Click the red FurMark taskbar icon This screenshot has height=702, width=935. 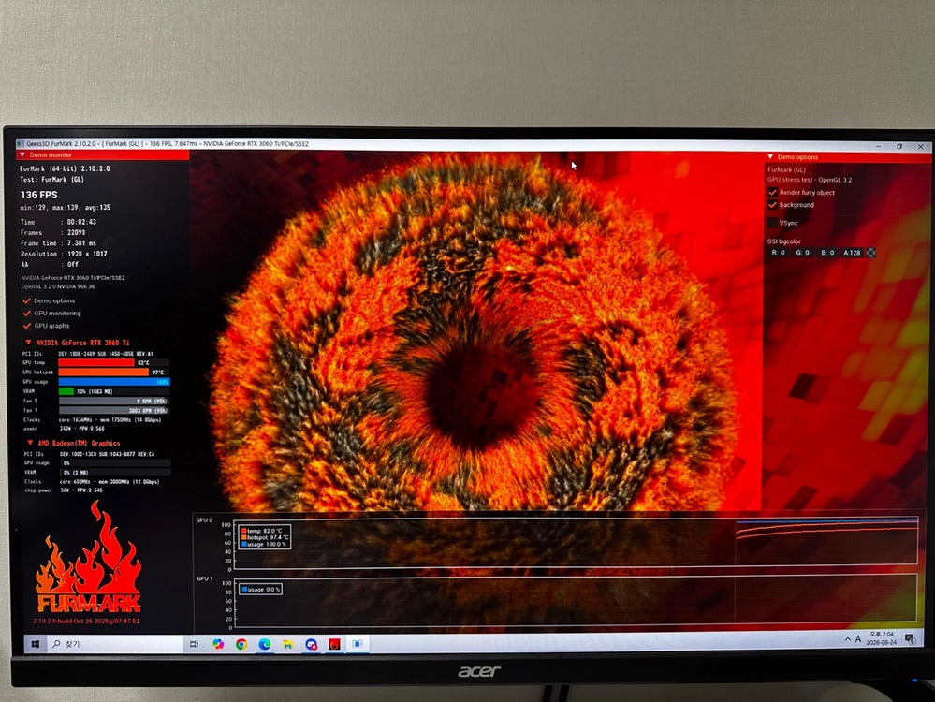click(x=334, y=644)
